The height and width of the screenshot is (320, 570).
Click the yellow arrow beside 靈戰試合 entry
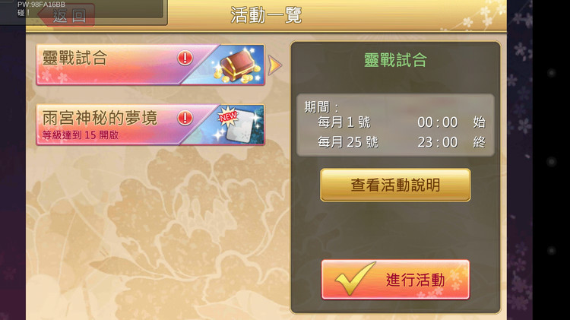tap(274, 65)
